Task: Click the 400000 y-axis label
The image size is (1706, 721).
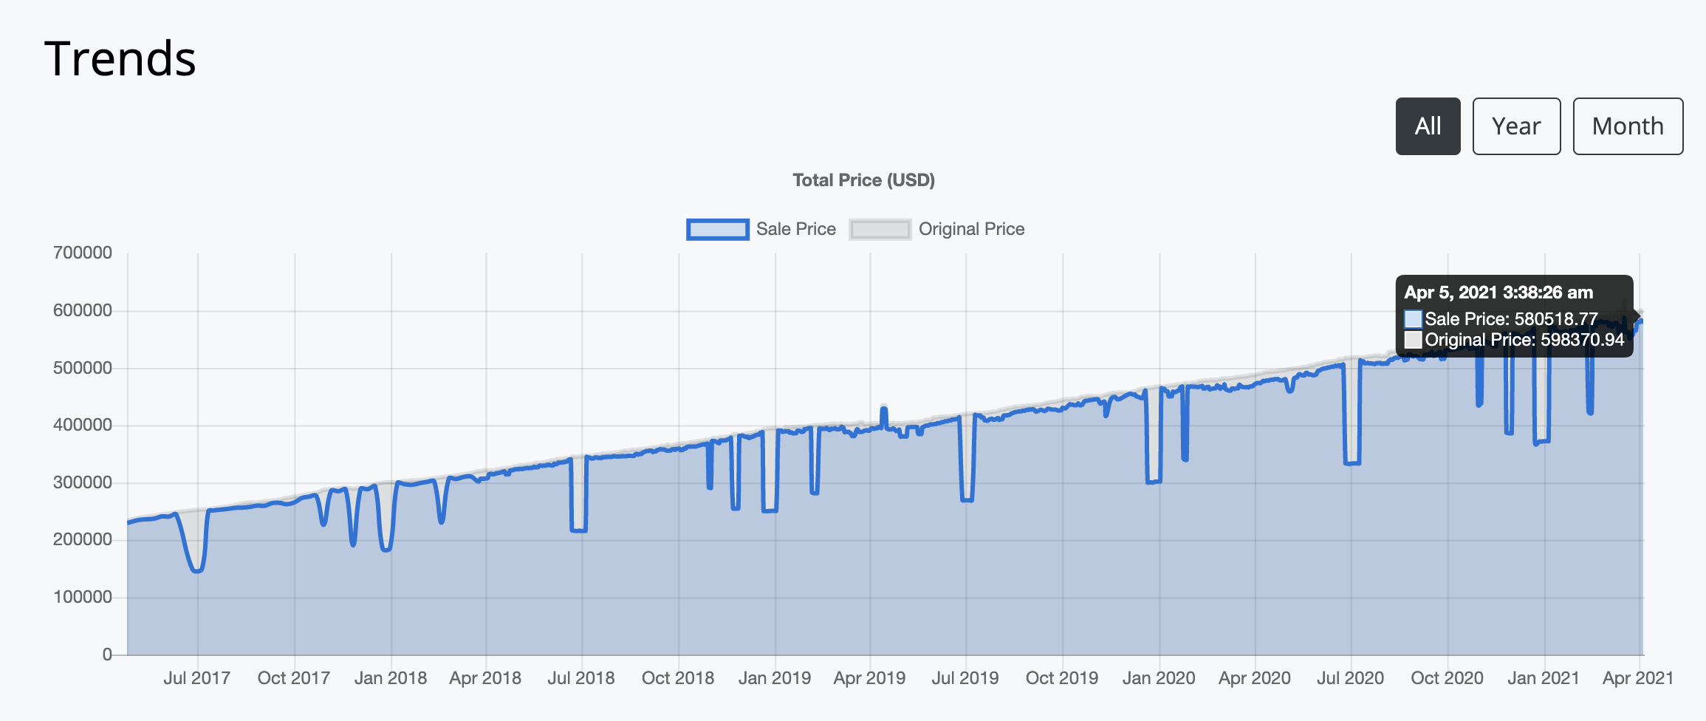Action: coord(83,425)
